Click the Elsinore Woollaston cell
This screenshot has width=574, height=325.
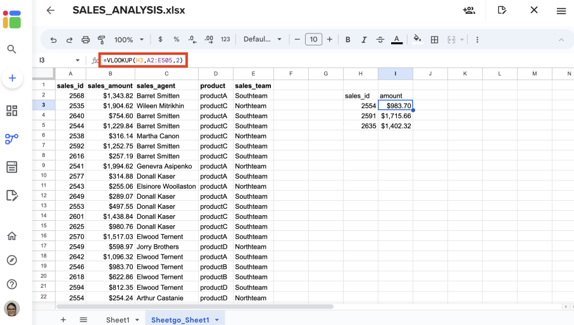point(166,186)
